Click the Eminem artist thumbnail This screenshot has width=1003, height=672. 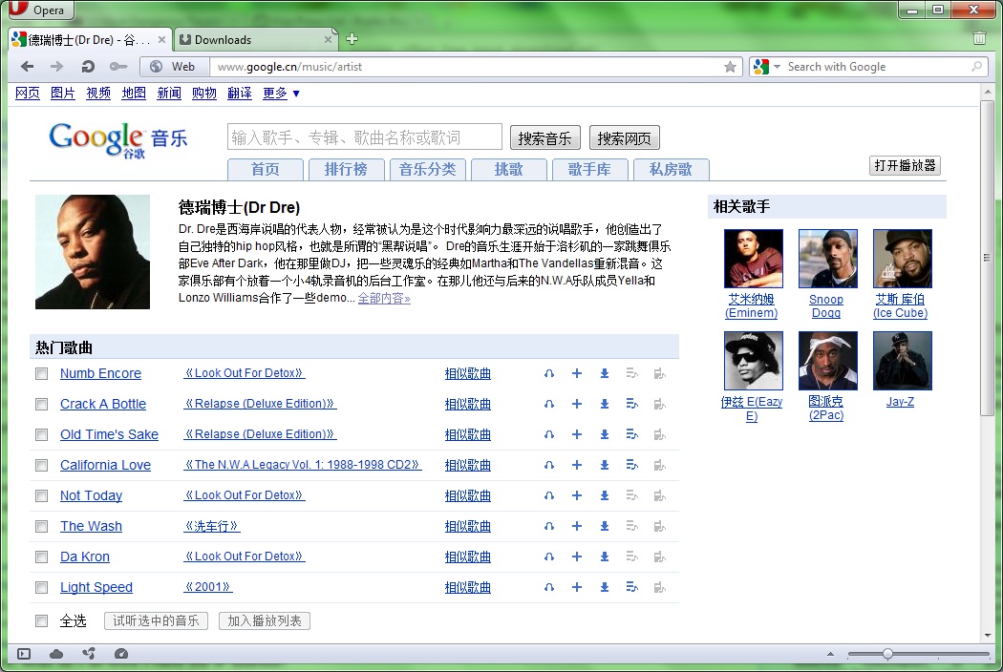[x=753, y=259]
